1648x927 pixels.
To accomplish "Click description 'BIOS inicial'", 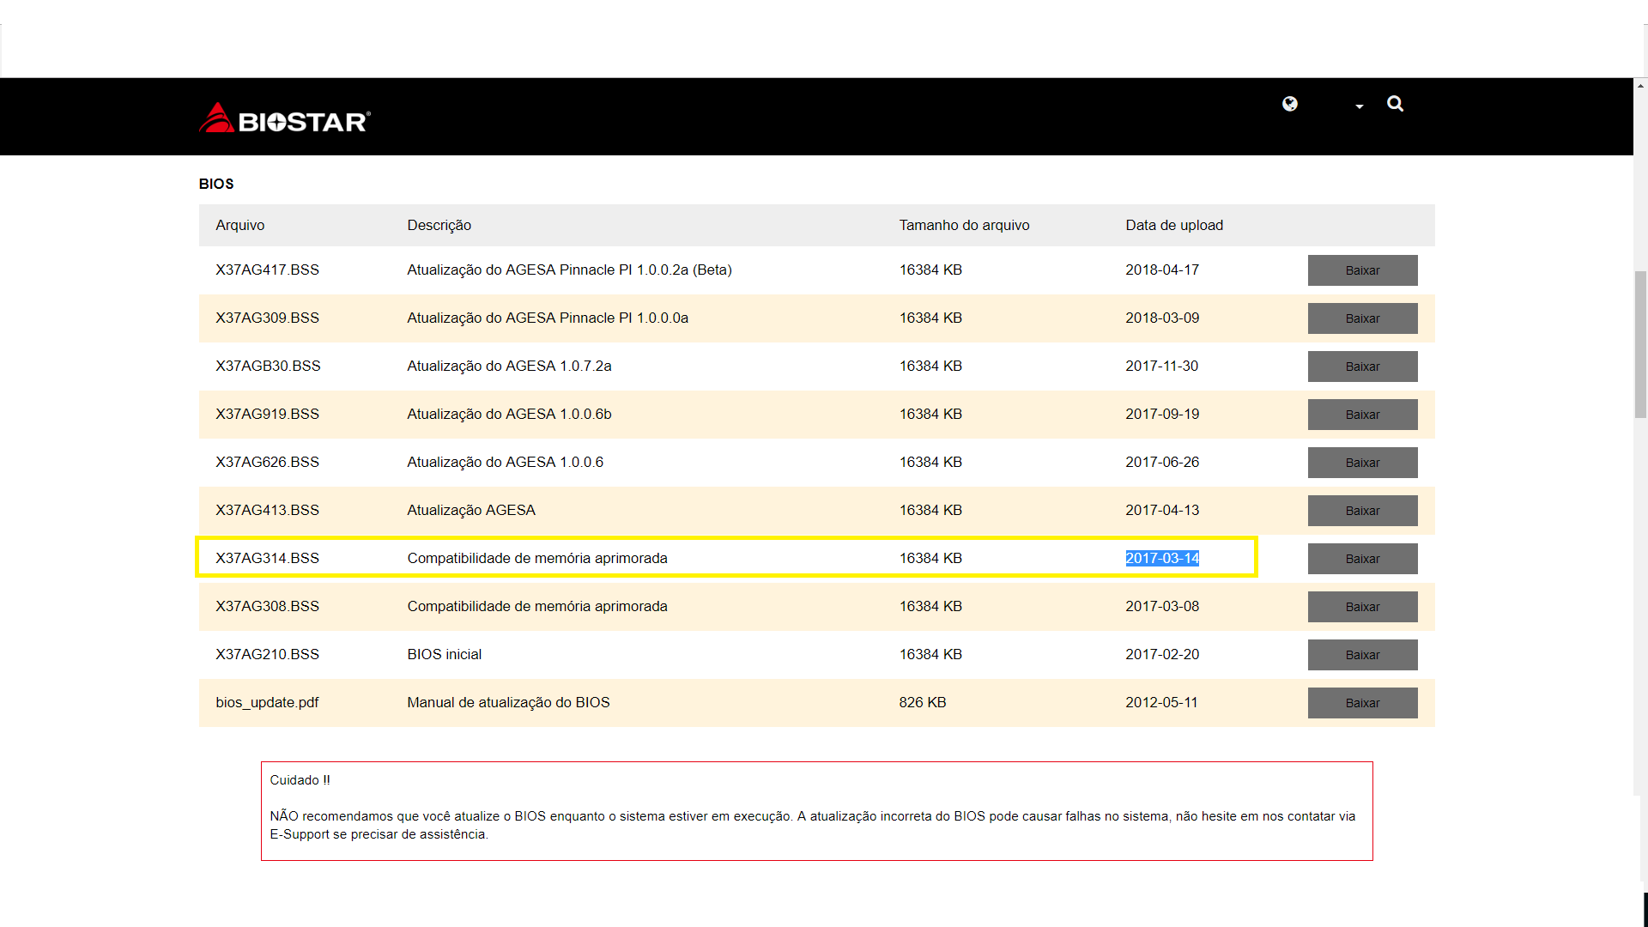I will pos(444,654).
